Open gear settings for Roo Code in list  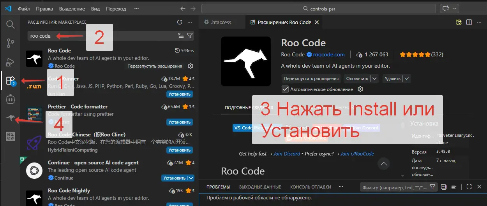[191, 66]
